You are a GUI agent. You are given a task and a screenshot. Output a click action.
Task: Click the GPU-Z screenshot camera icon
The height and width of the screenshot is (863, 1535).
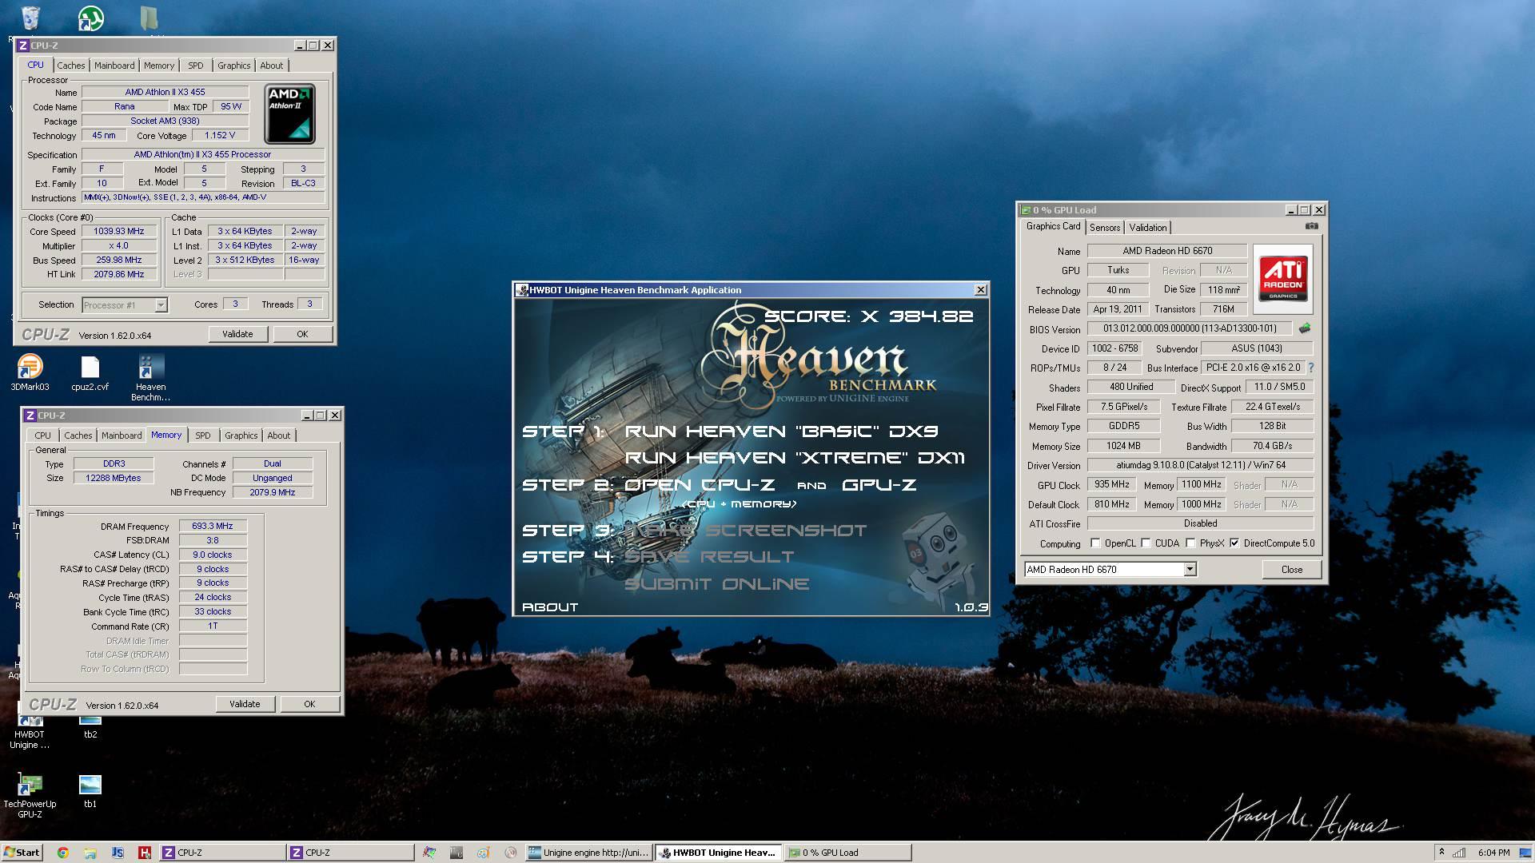1311,226
